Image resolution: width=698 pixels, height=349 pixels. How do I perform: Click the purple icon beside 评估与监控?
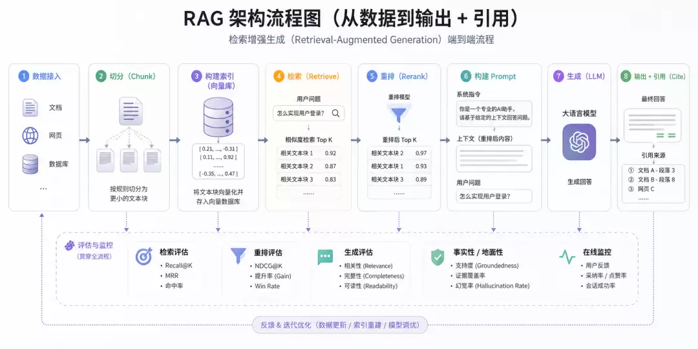pyautogui.click(x=69, y=246)
